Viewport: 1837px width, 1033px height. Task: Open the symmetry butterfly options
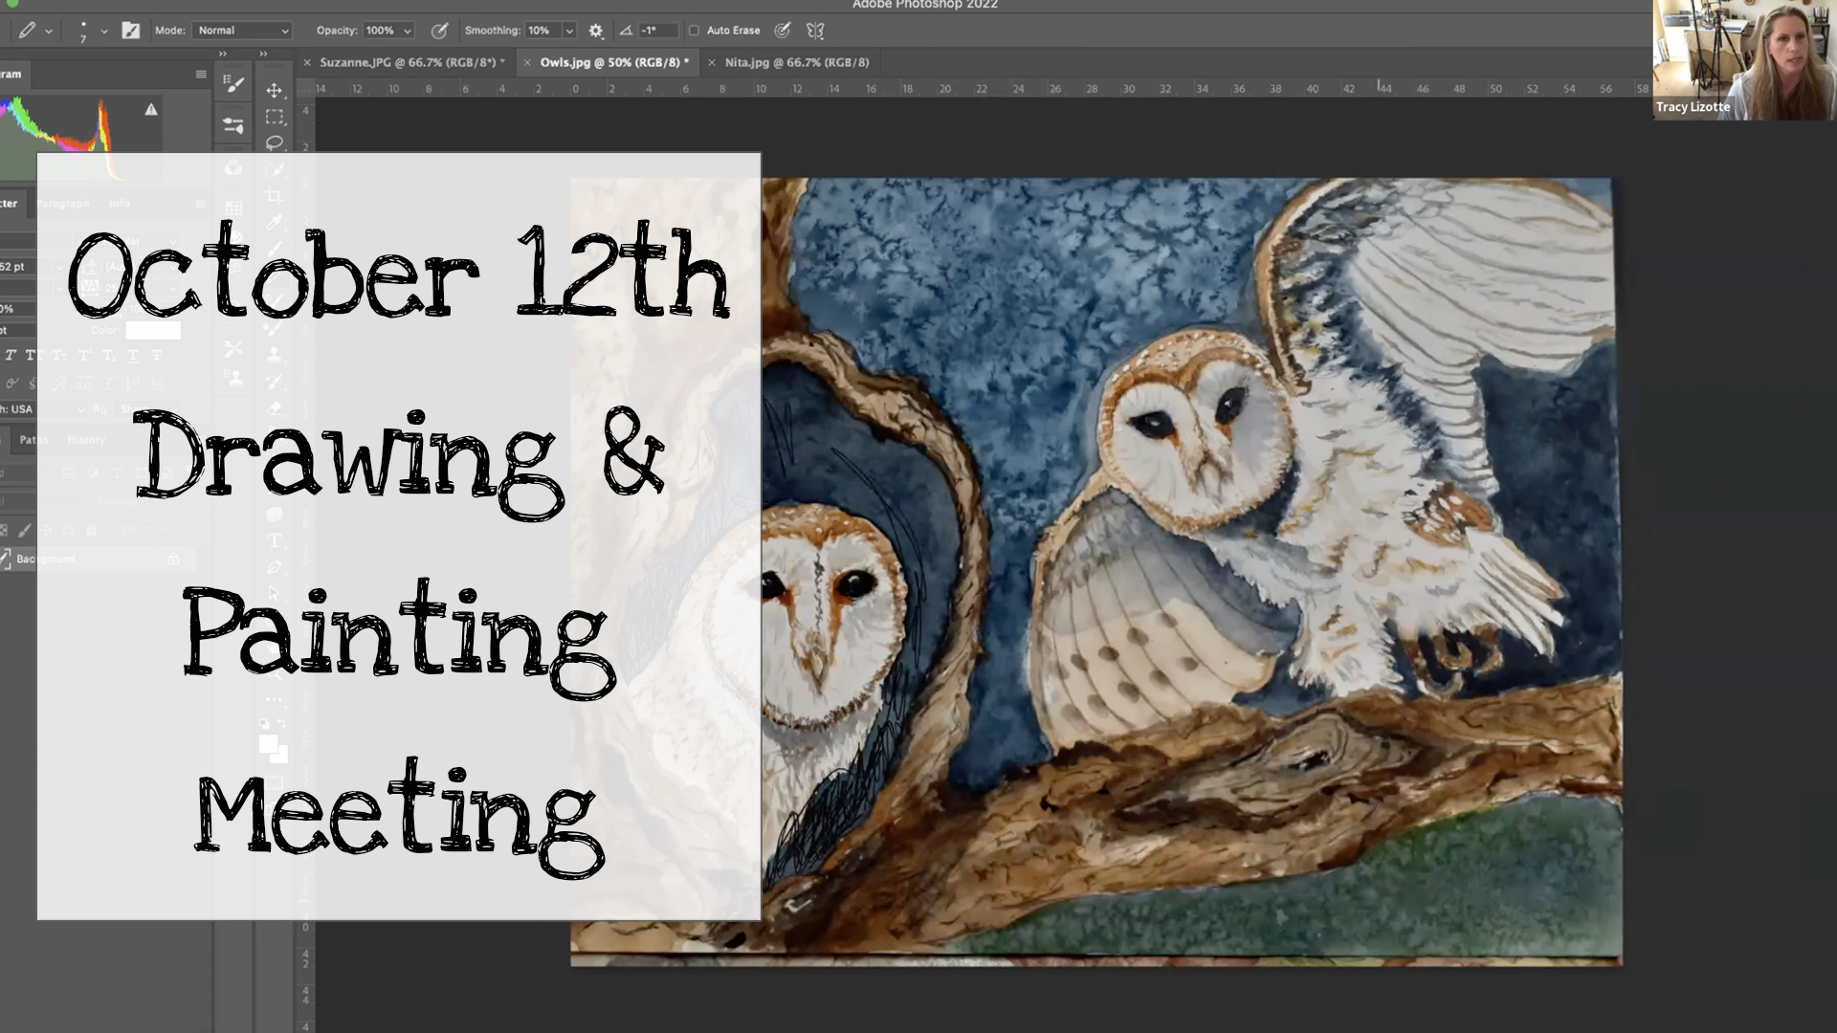tap(815, 31)
